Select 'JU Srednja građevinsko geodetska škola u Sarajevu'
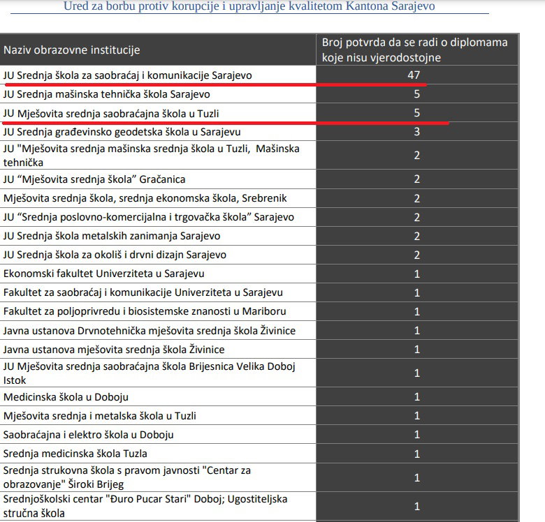Screen dimensions: 545x522 [122, 132]
